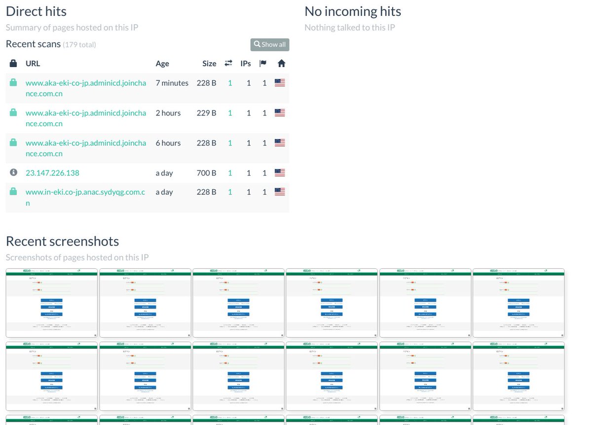Click the '7 minutes' age cell
592x425 pixels.
[172, 83]
